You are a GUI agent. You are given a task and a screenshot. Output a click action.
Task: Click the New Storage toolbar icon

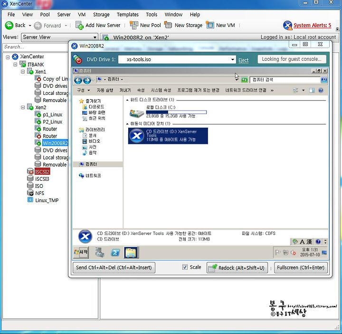coord(168,25)
